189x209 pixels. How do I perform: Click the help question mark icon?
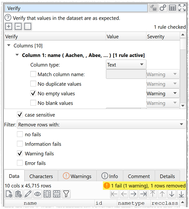point(8,18)
